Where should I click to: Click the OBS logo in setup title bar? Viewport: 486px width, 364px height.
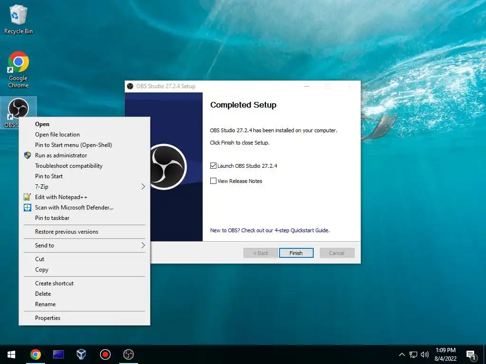[x=130, y=86]
